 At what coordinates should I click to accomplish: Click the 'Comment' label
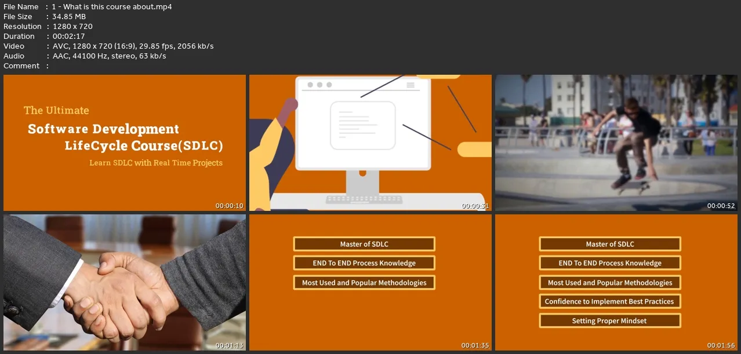(x=21, y=66)
